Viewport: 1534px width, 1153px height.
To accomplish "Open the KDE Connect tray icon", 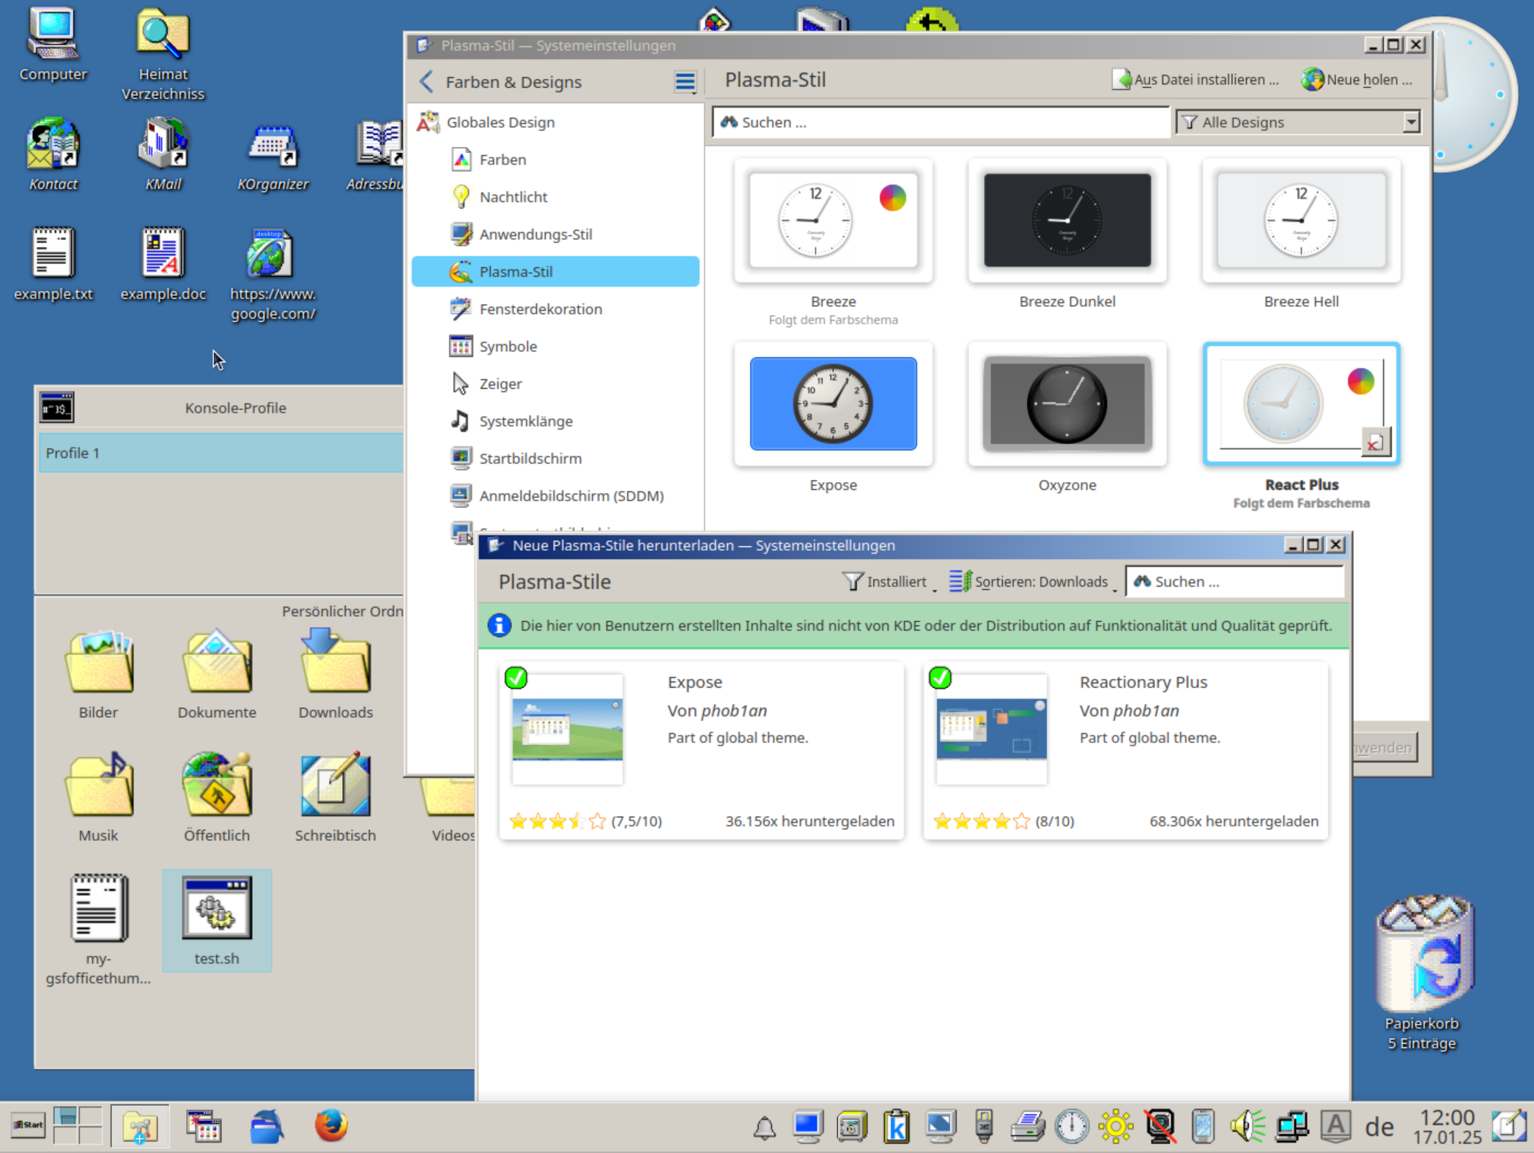I will coord(1203,1127).
